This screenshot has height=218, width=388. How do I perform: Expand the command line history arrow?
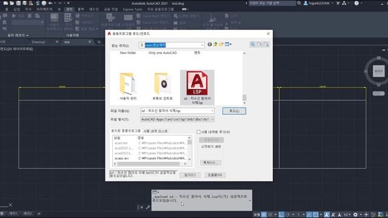[249, 200]
